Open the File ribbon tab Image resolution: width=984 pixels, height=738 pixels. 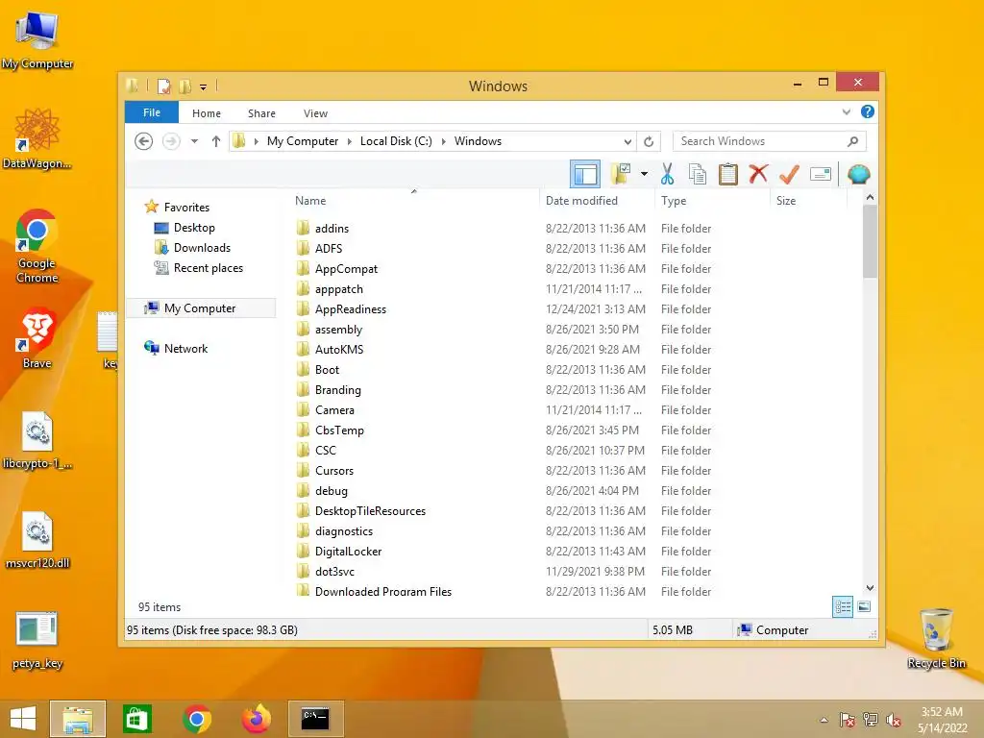click(152, 112)
